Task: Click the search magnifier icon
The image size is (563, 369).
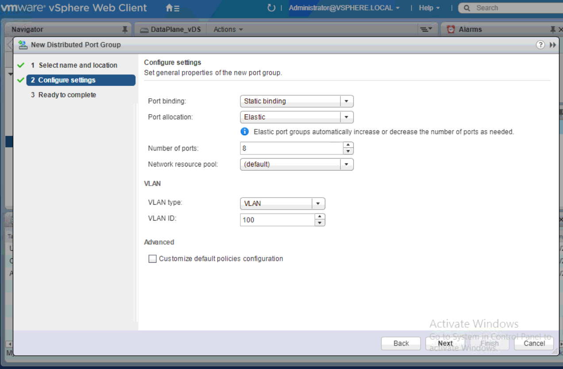Action: (x=467, y=8)
